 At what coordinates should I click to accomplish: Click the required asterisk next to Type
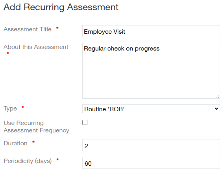pyautogui.click(x=23, y=107)
